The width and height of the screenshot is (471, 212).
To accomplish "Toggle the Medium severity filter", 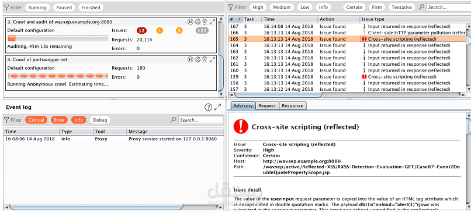I will pyautogui.click(x=282, y=7).
